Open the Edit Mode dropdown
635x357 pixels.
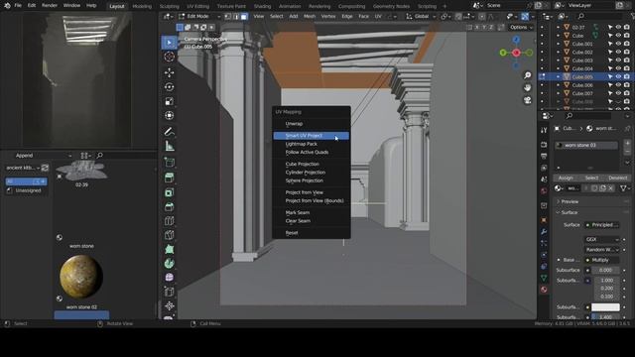tap(199, 17)
